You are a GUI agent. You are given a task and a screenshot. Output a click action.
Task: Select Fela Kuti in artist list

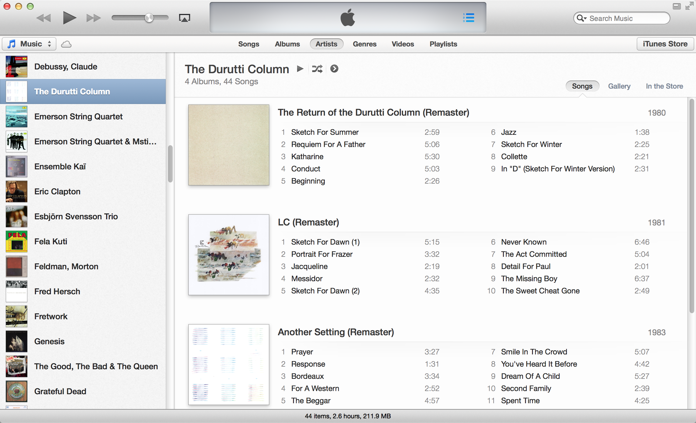click(83, 241)
